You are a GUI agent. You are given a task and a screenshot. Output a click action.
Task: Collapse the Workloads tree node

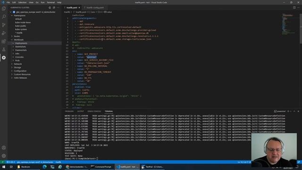[12, 40]
